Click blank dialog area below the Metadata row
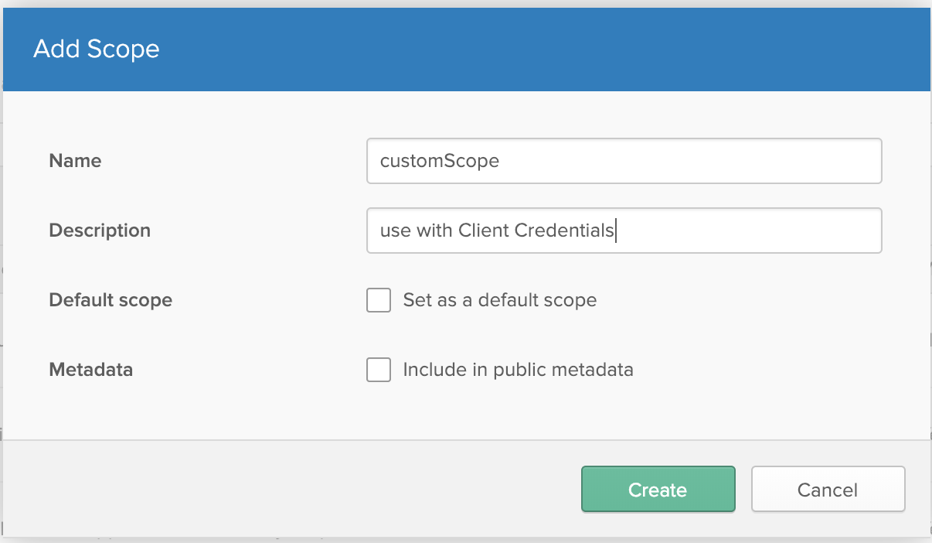 464,414
